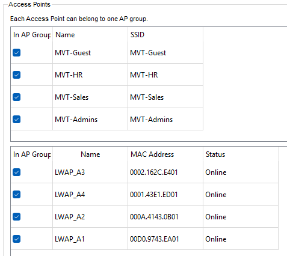
Task: Select the LWAP_A4 name cell
Action: [x=90, y=195]
